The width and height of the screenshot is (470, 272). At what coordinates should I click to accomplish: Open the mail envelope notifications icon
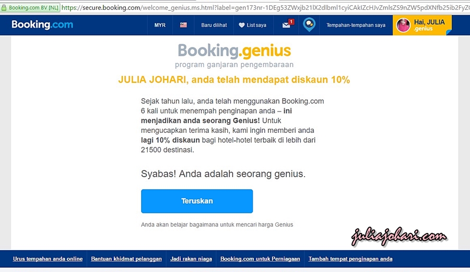click(286, 26)
